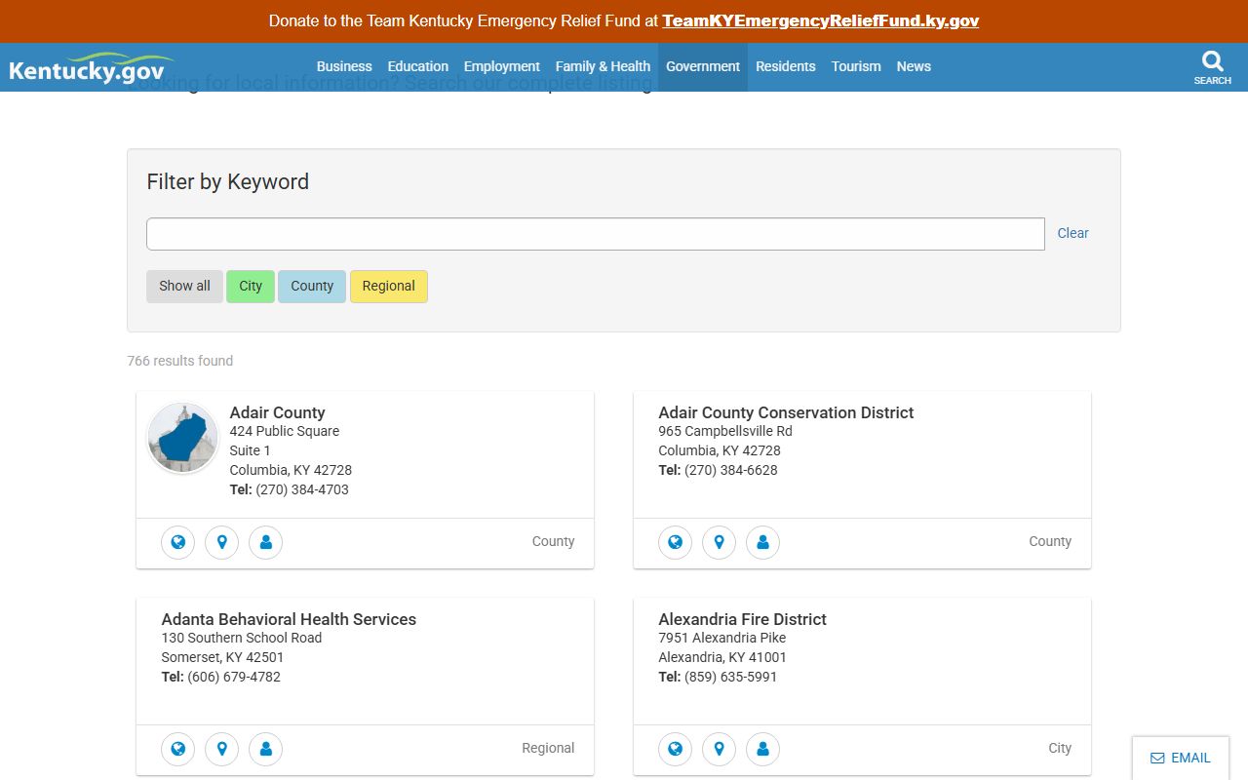Open the Tourism menu
The image size is (1248, 780).
pos(856,66)
